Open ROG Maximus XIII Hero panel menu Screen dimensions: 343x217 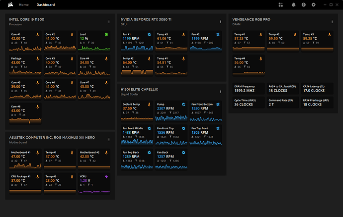[x=109, y=139]
